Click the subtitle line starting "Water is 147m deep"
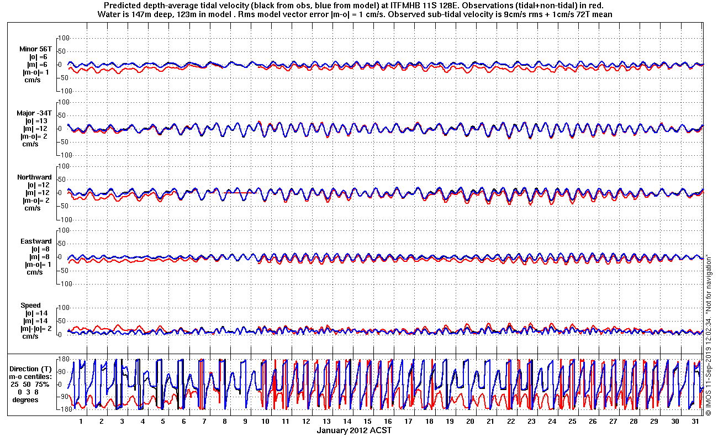718x442 pixels. point(354,14)
